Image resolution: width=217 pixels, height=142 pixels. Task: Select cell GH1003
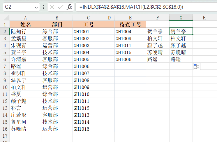click(88, 45)
